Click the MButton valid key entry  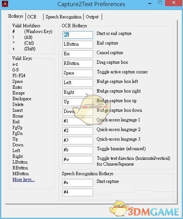(21, 174)
